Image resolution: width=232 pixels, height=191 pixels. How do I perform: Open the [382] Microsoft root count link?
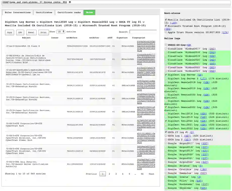pos(168,29)
